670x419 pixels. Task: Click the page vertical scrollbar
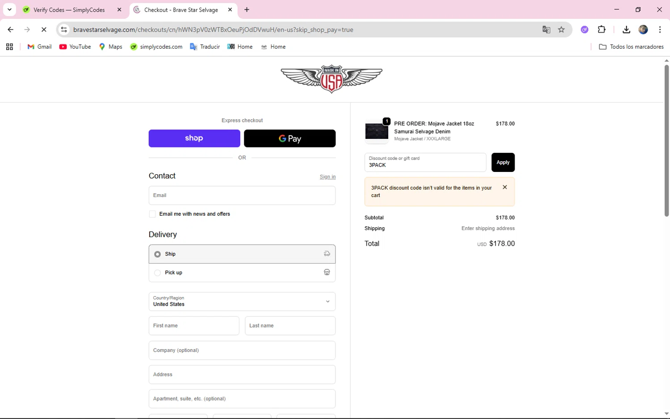pos(666,141)
